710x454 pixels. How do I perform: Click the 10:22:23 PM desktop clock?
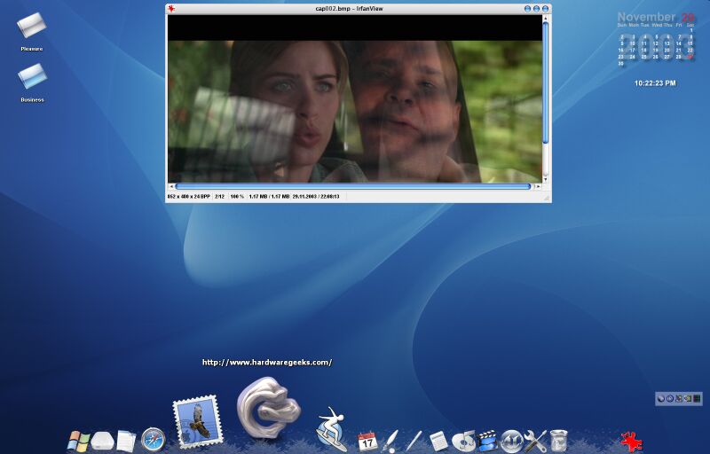(x=655, y=83)
